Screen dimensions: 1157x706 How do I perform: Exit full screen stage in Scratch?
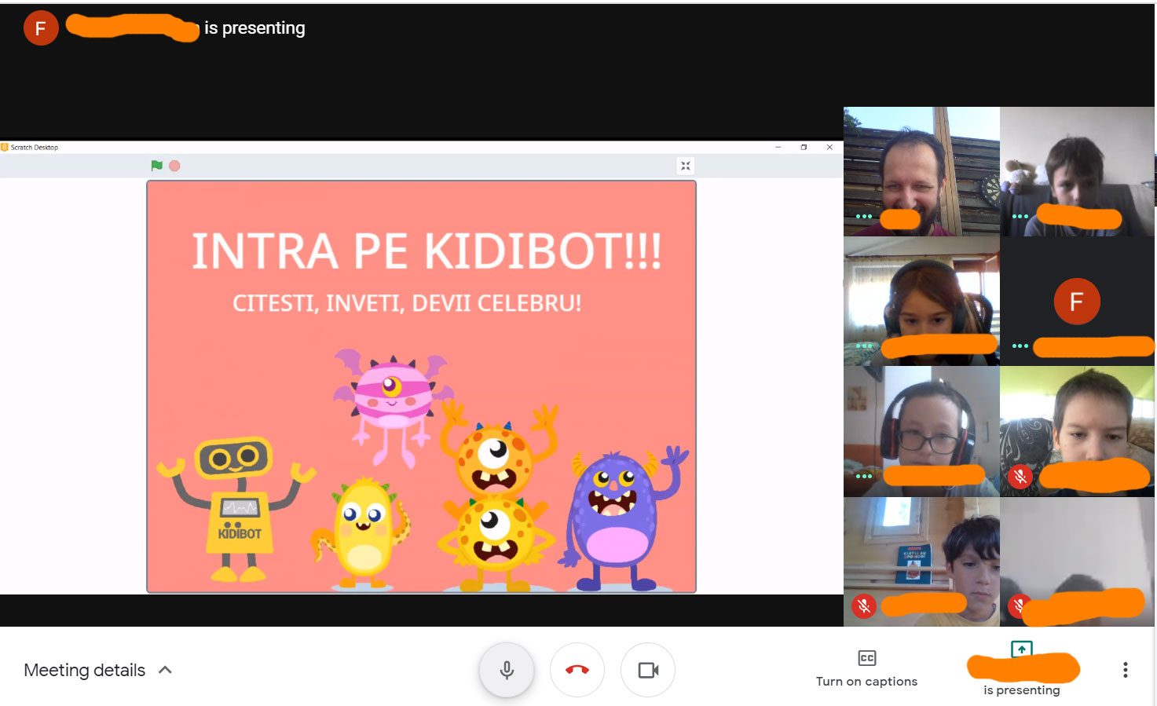tap(686, 166)
